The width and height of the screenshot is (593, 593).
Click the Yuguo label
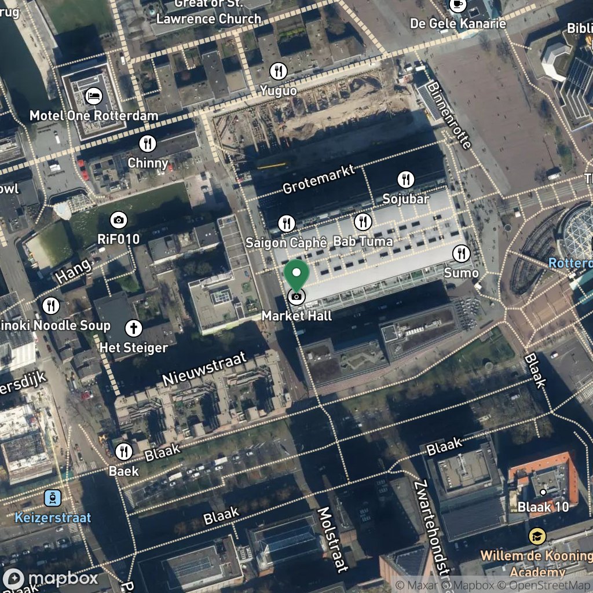tap(279, 91)
